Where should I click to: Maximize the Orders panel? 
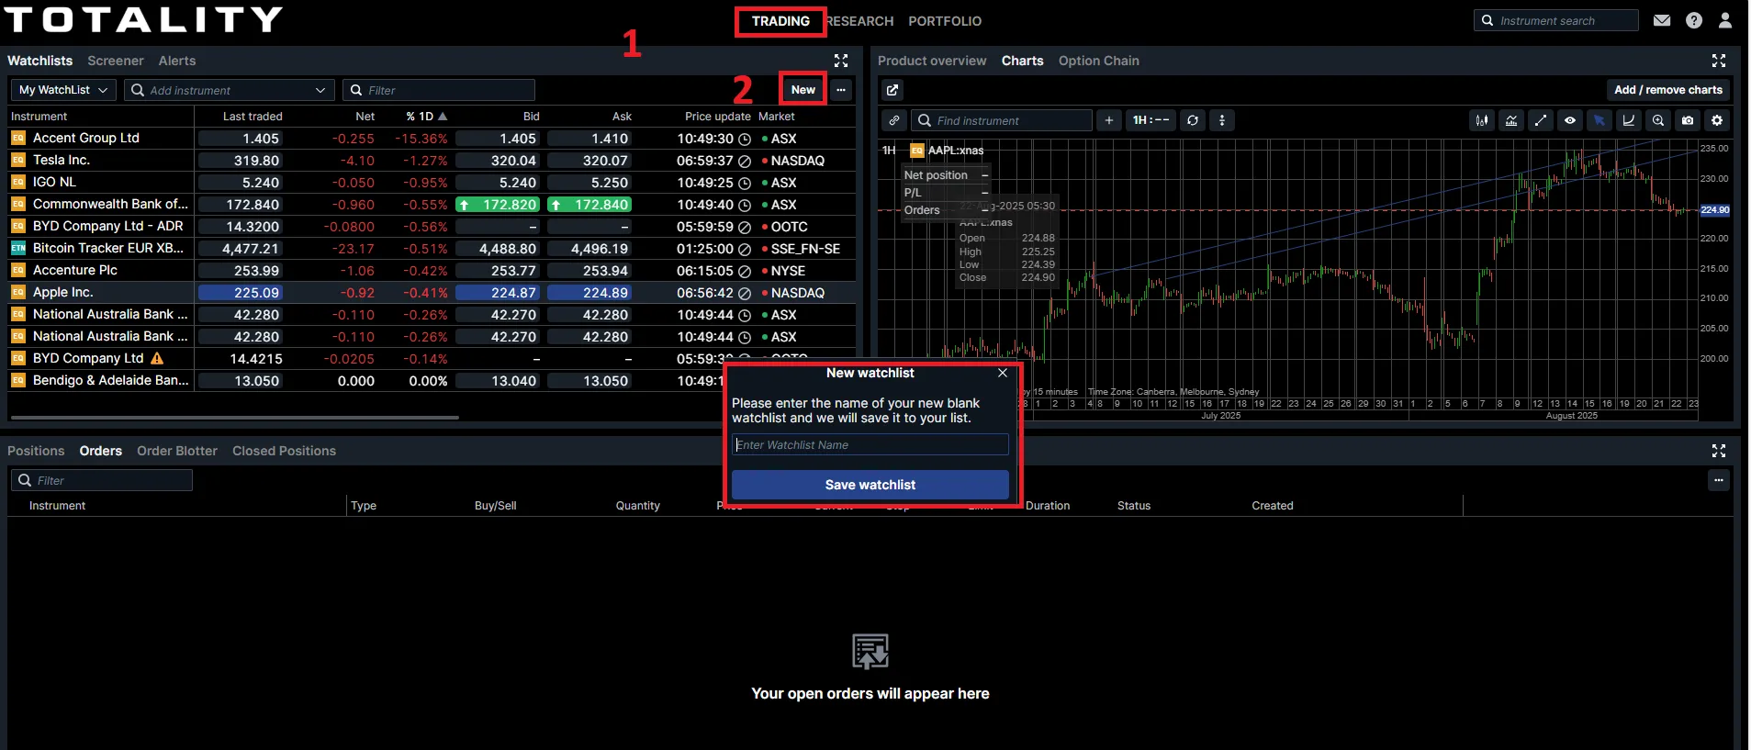[1719, 451]
